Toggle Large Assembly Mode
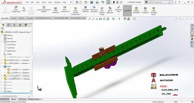The height and width of the screenshot is (103, 194). (x=153, y=11)
